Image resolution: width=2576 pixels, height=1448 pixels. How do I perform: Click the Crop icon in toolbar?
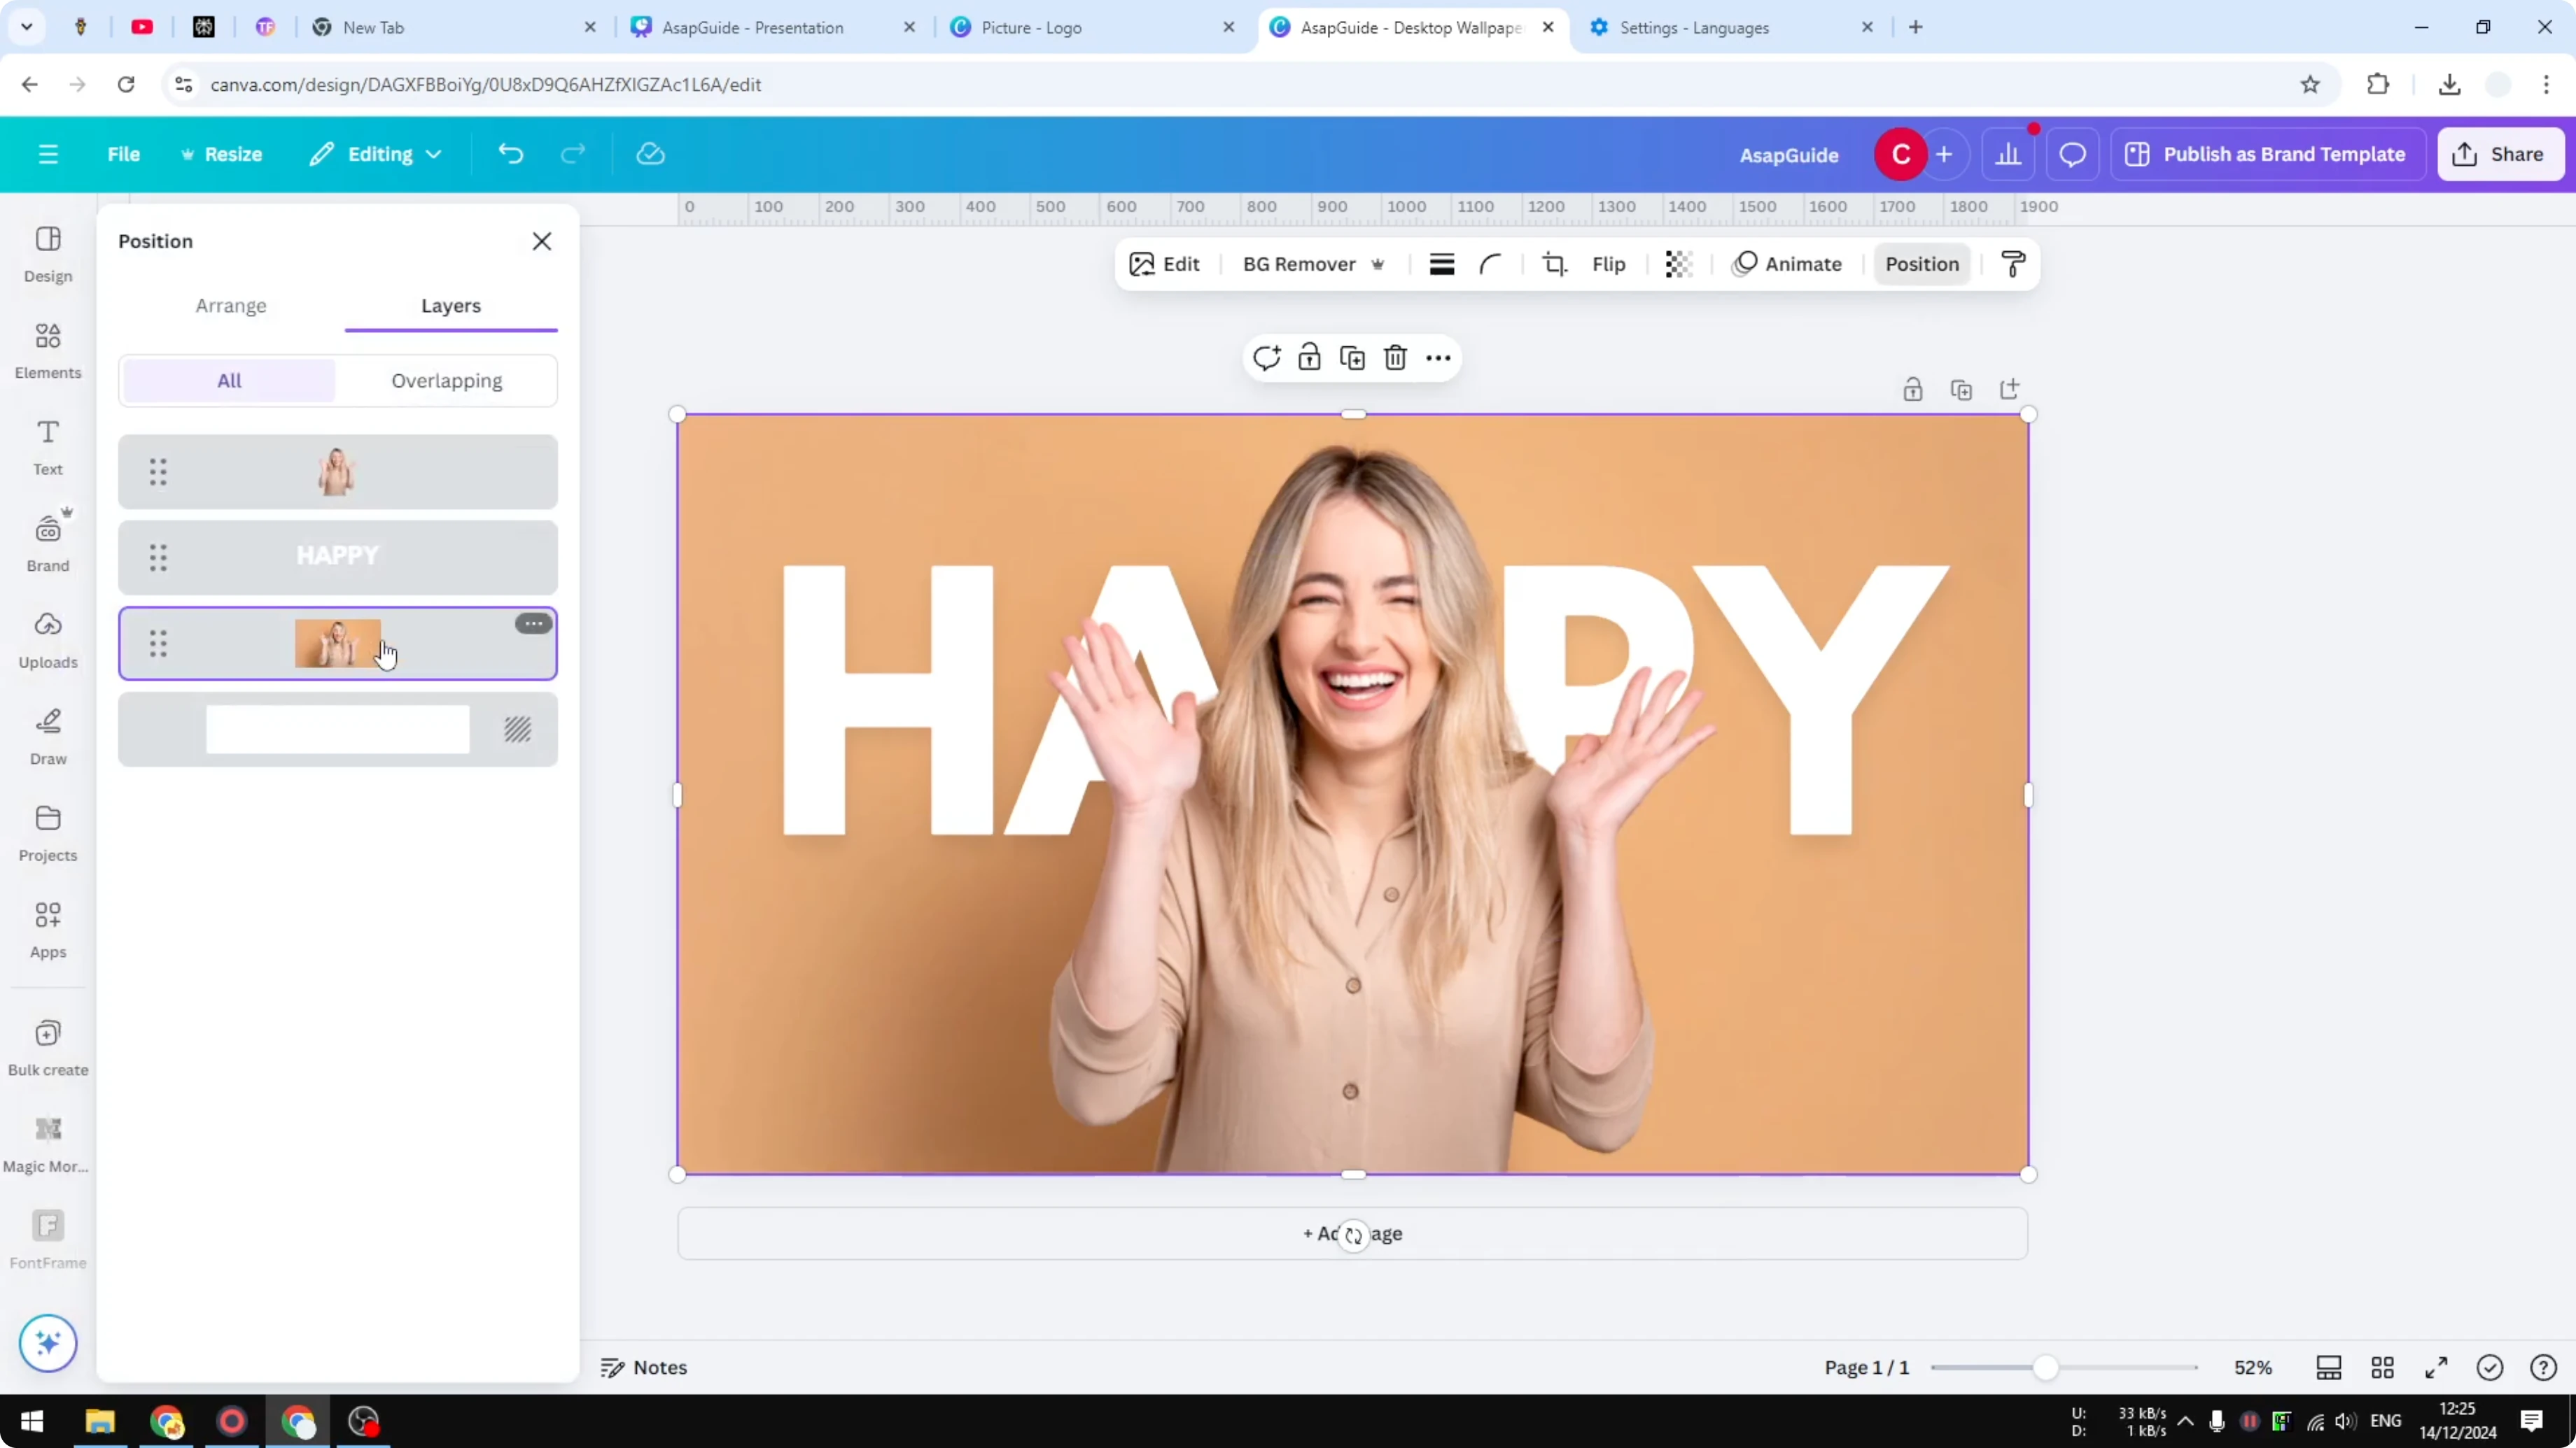point(1555,264)
